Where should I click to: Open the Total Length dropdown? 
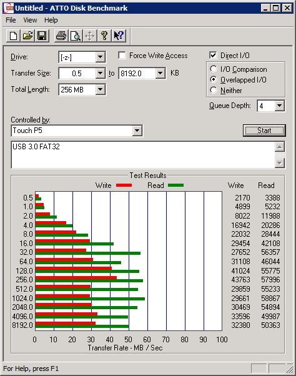100,90
